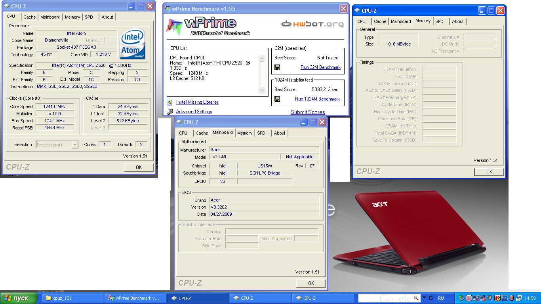Click the CPU List scrollbar down arrow
The height and width of the screenshot is (304, 541).
point(262,90)
